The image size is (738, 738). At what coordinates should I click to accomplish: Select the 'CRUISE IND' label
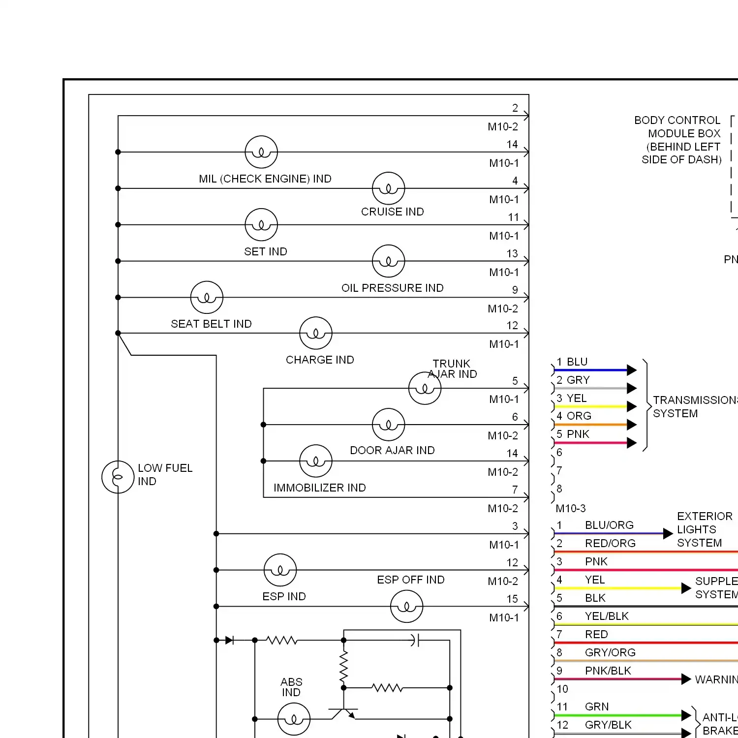393,212
